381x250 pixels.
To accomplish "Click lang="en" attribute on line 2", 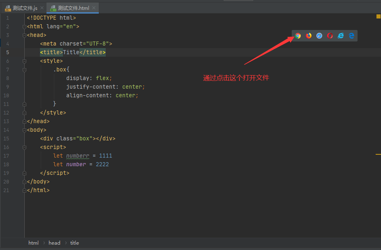I will (x=61, y=27).
